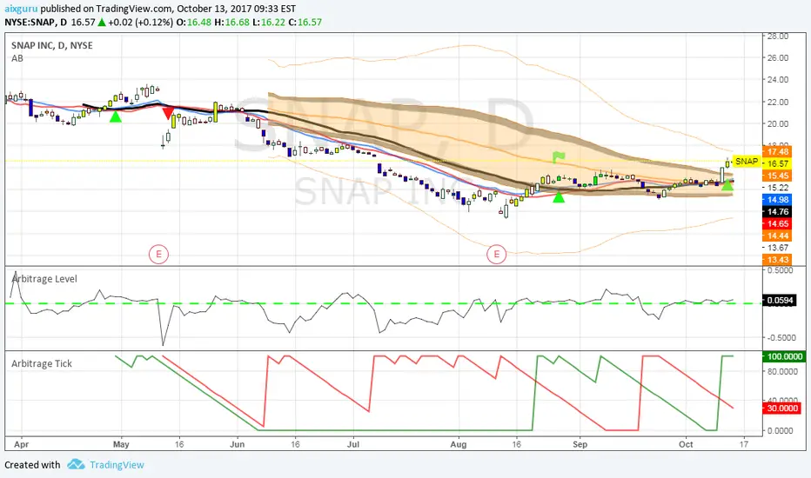Viewport: 811px width, 478px height.
Task: Click the 'Jul' date axis label
Action: point(353,444)
